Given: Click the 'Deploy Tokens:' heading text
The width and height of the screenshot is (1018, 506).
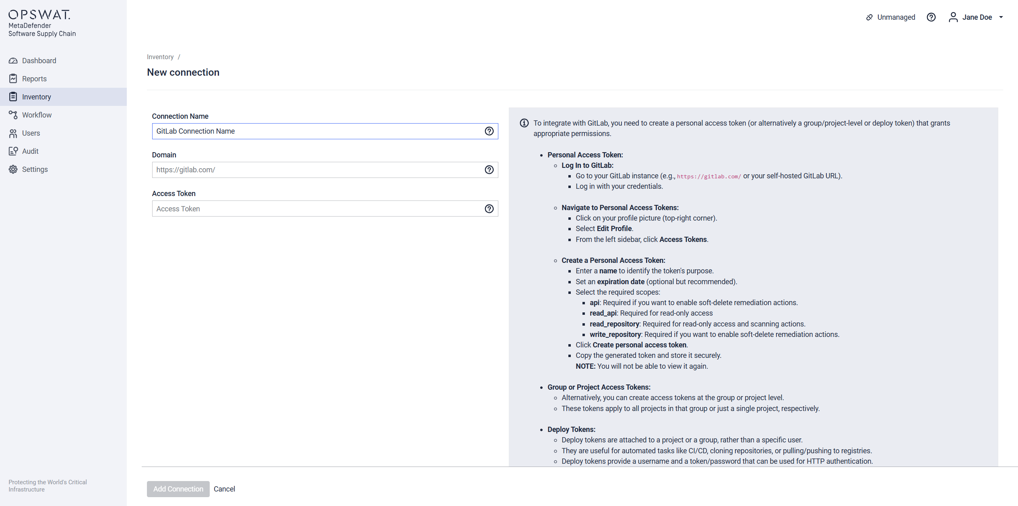Looking at the screenshot, I should [x=571, y=430].
